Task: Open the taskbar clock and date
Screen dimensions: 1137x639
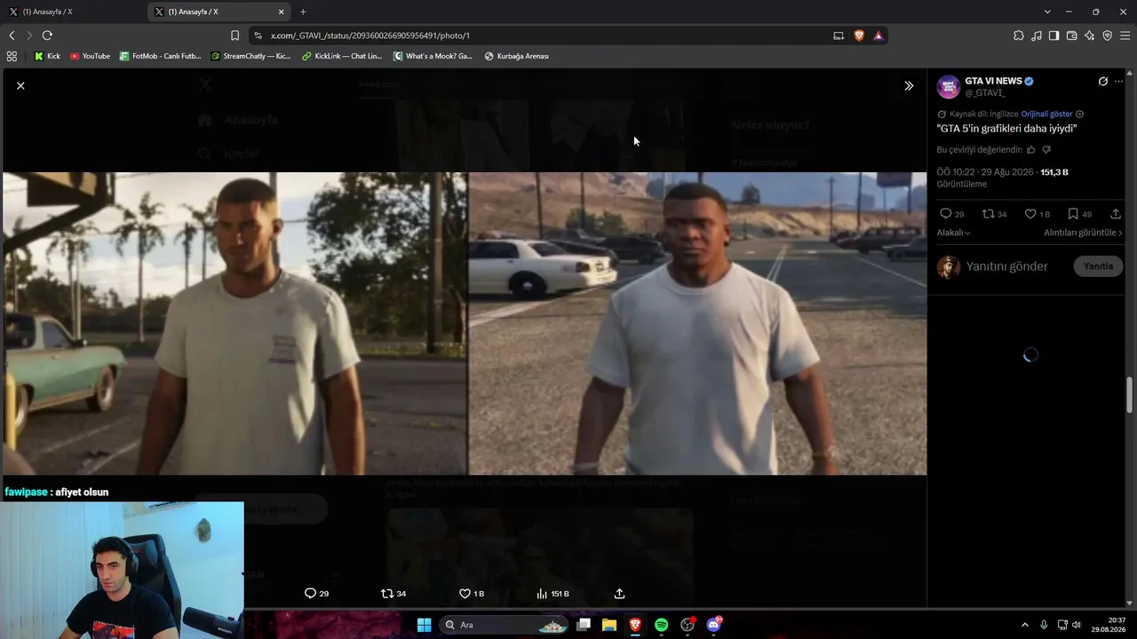Action: (x=1110, y=625)
